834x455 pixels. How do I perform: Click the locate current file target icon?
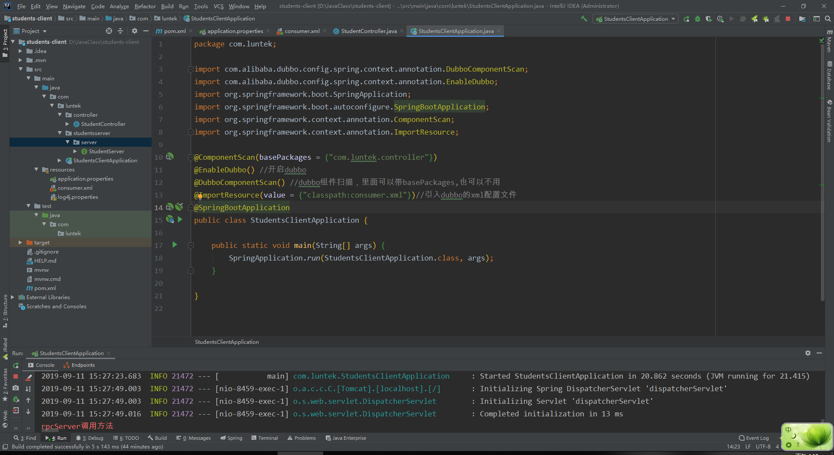tap(109, 31)
